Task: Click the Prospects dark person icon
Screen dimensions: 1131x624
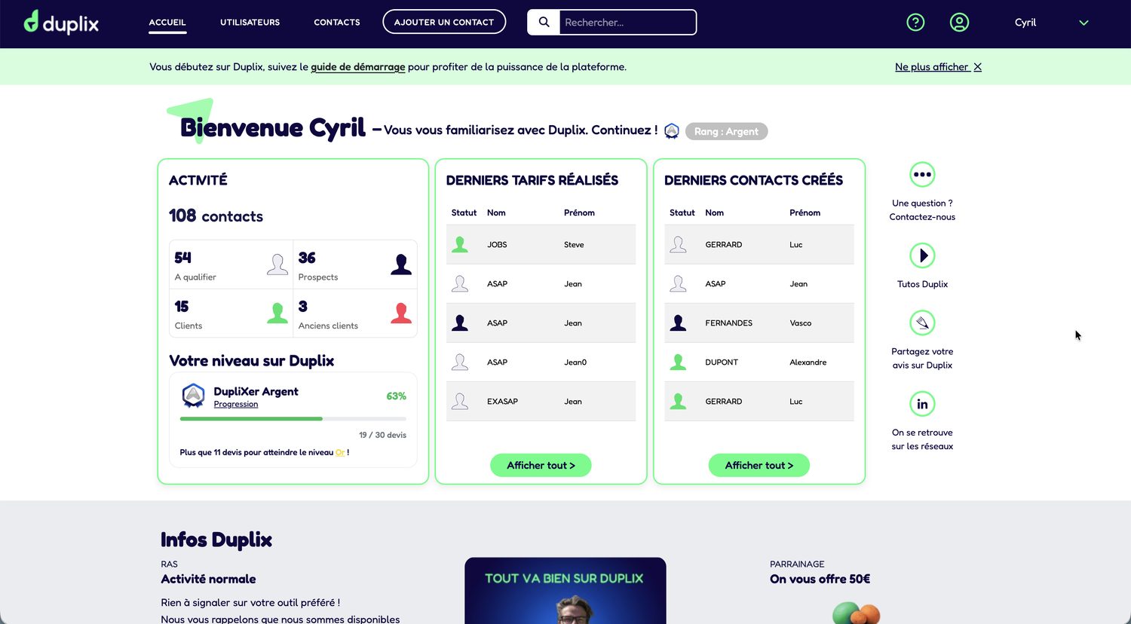Action: (401, 264)
